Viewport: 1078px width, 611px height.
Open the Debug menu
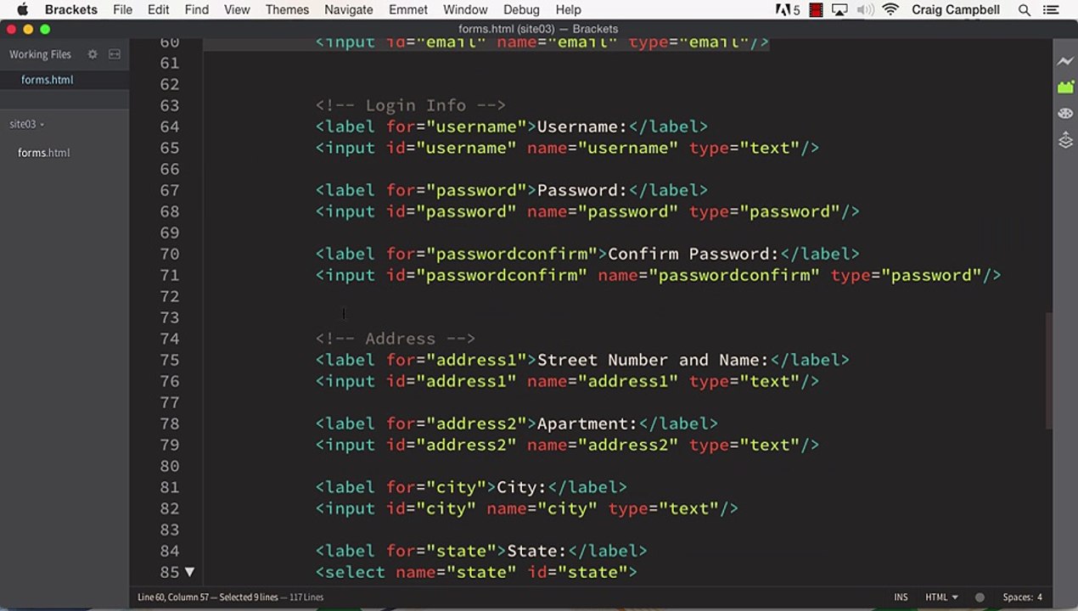point(521,10)
